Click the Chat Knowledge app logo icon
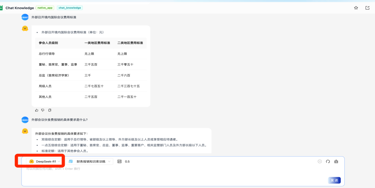The image size is (375, 188). pyautogui.click(x=1, y=8)
